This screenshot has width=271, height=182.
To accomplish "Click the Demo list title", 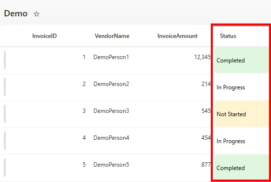I will point(16,13).
